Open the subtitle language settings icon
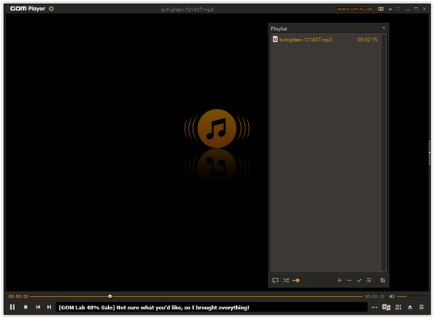This screenshot has width=434, height=318. [x=386, y=307]
